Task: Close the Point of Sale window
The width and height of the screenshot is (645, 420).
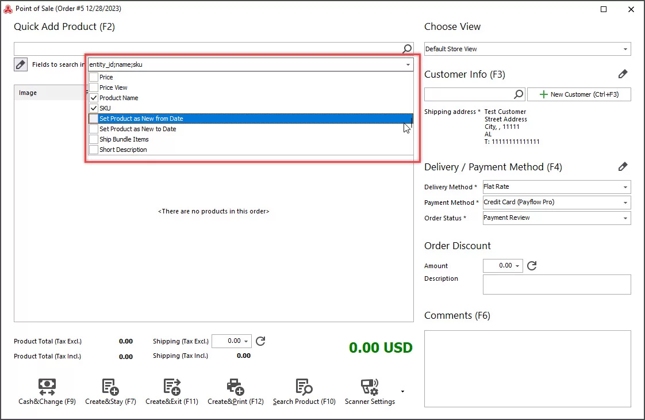Action: click(x=631, y=9)
